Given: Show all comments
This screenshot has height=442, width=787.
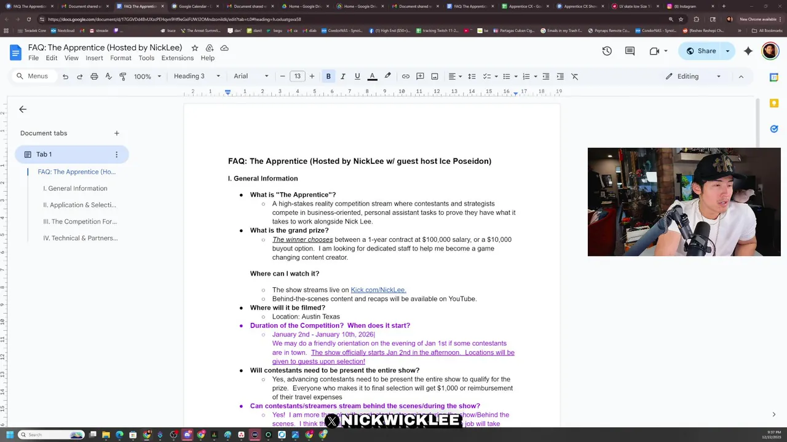Looking at the screenshot, I should tap(630, 51).
